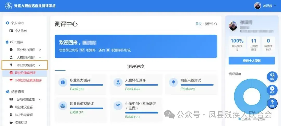
Task: Click the system logo in header
Action: tap(9, 5)
